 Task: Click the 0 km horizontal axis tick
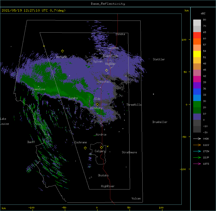(97, 208)
